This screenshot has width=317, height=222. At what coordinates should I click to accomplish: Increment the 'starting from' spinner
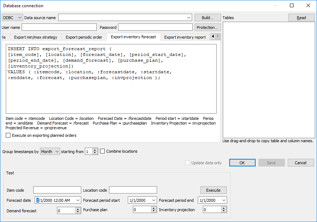95,150
